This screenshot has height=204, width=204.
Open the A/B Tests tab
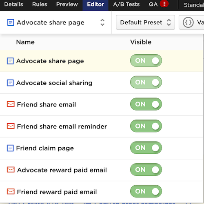coord(126,4)
